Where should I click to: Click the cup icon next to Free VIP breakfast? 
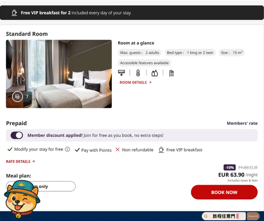click(161, 149)
